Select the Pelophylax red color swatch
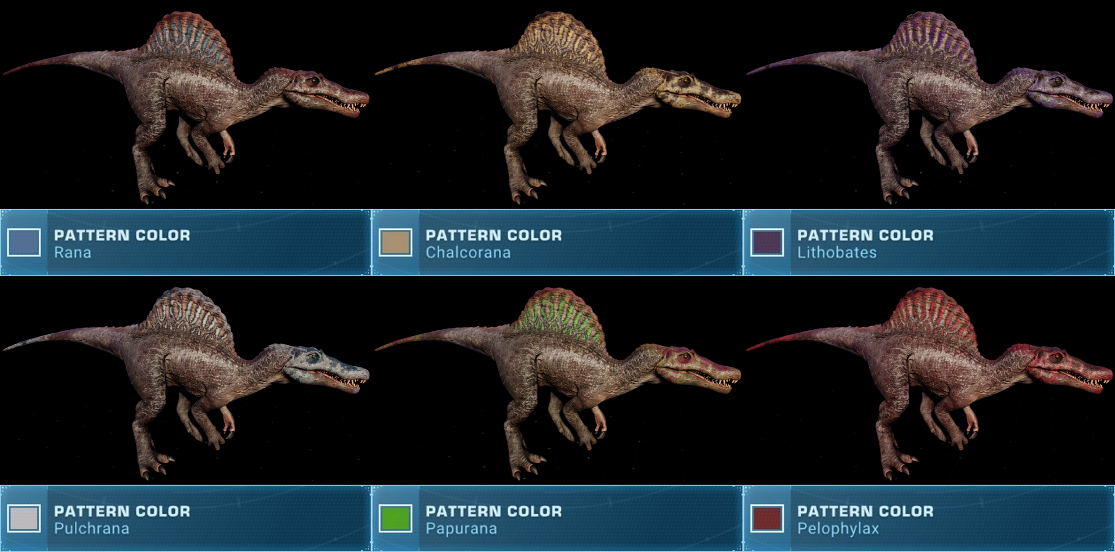 pos(767,518)
